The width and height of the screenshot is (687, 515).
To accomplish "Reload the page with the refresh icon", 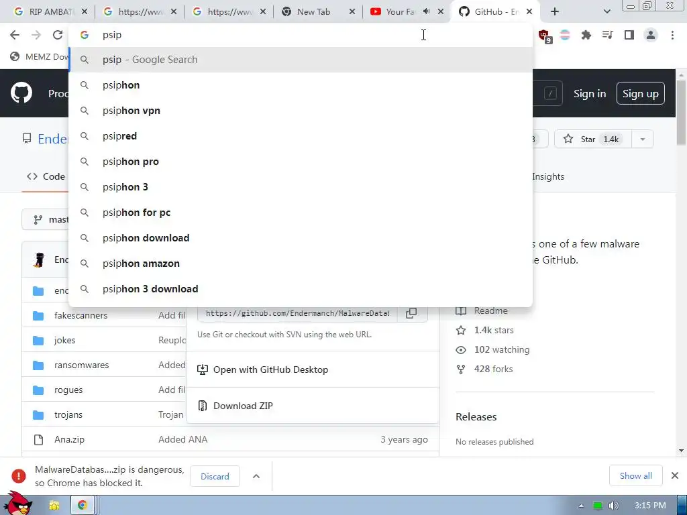I will pyautogui.click(x=58, y=35).
